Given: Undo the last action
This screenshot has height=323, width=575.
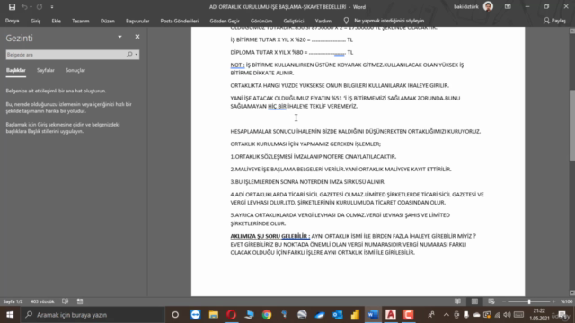Looking at the screenshot, I should [x=24, y=7].
